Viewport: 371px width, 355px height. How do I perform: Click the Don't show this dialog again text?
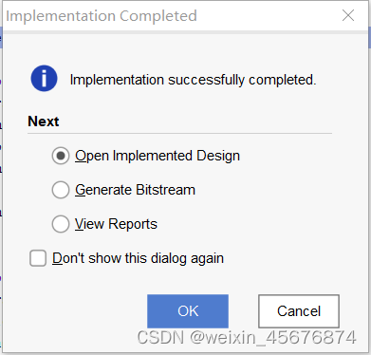(x=138, y=258)
